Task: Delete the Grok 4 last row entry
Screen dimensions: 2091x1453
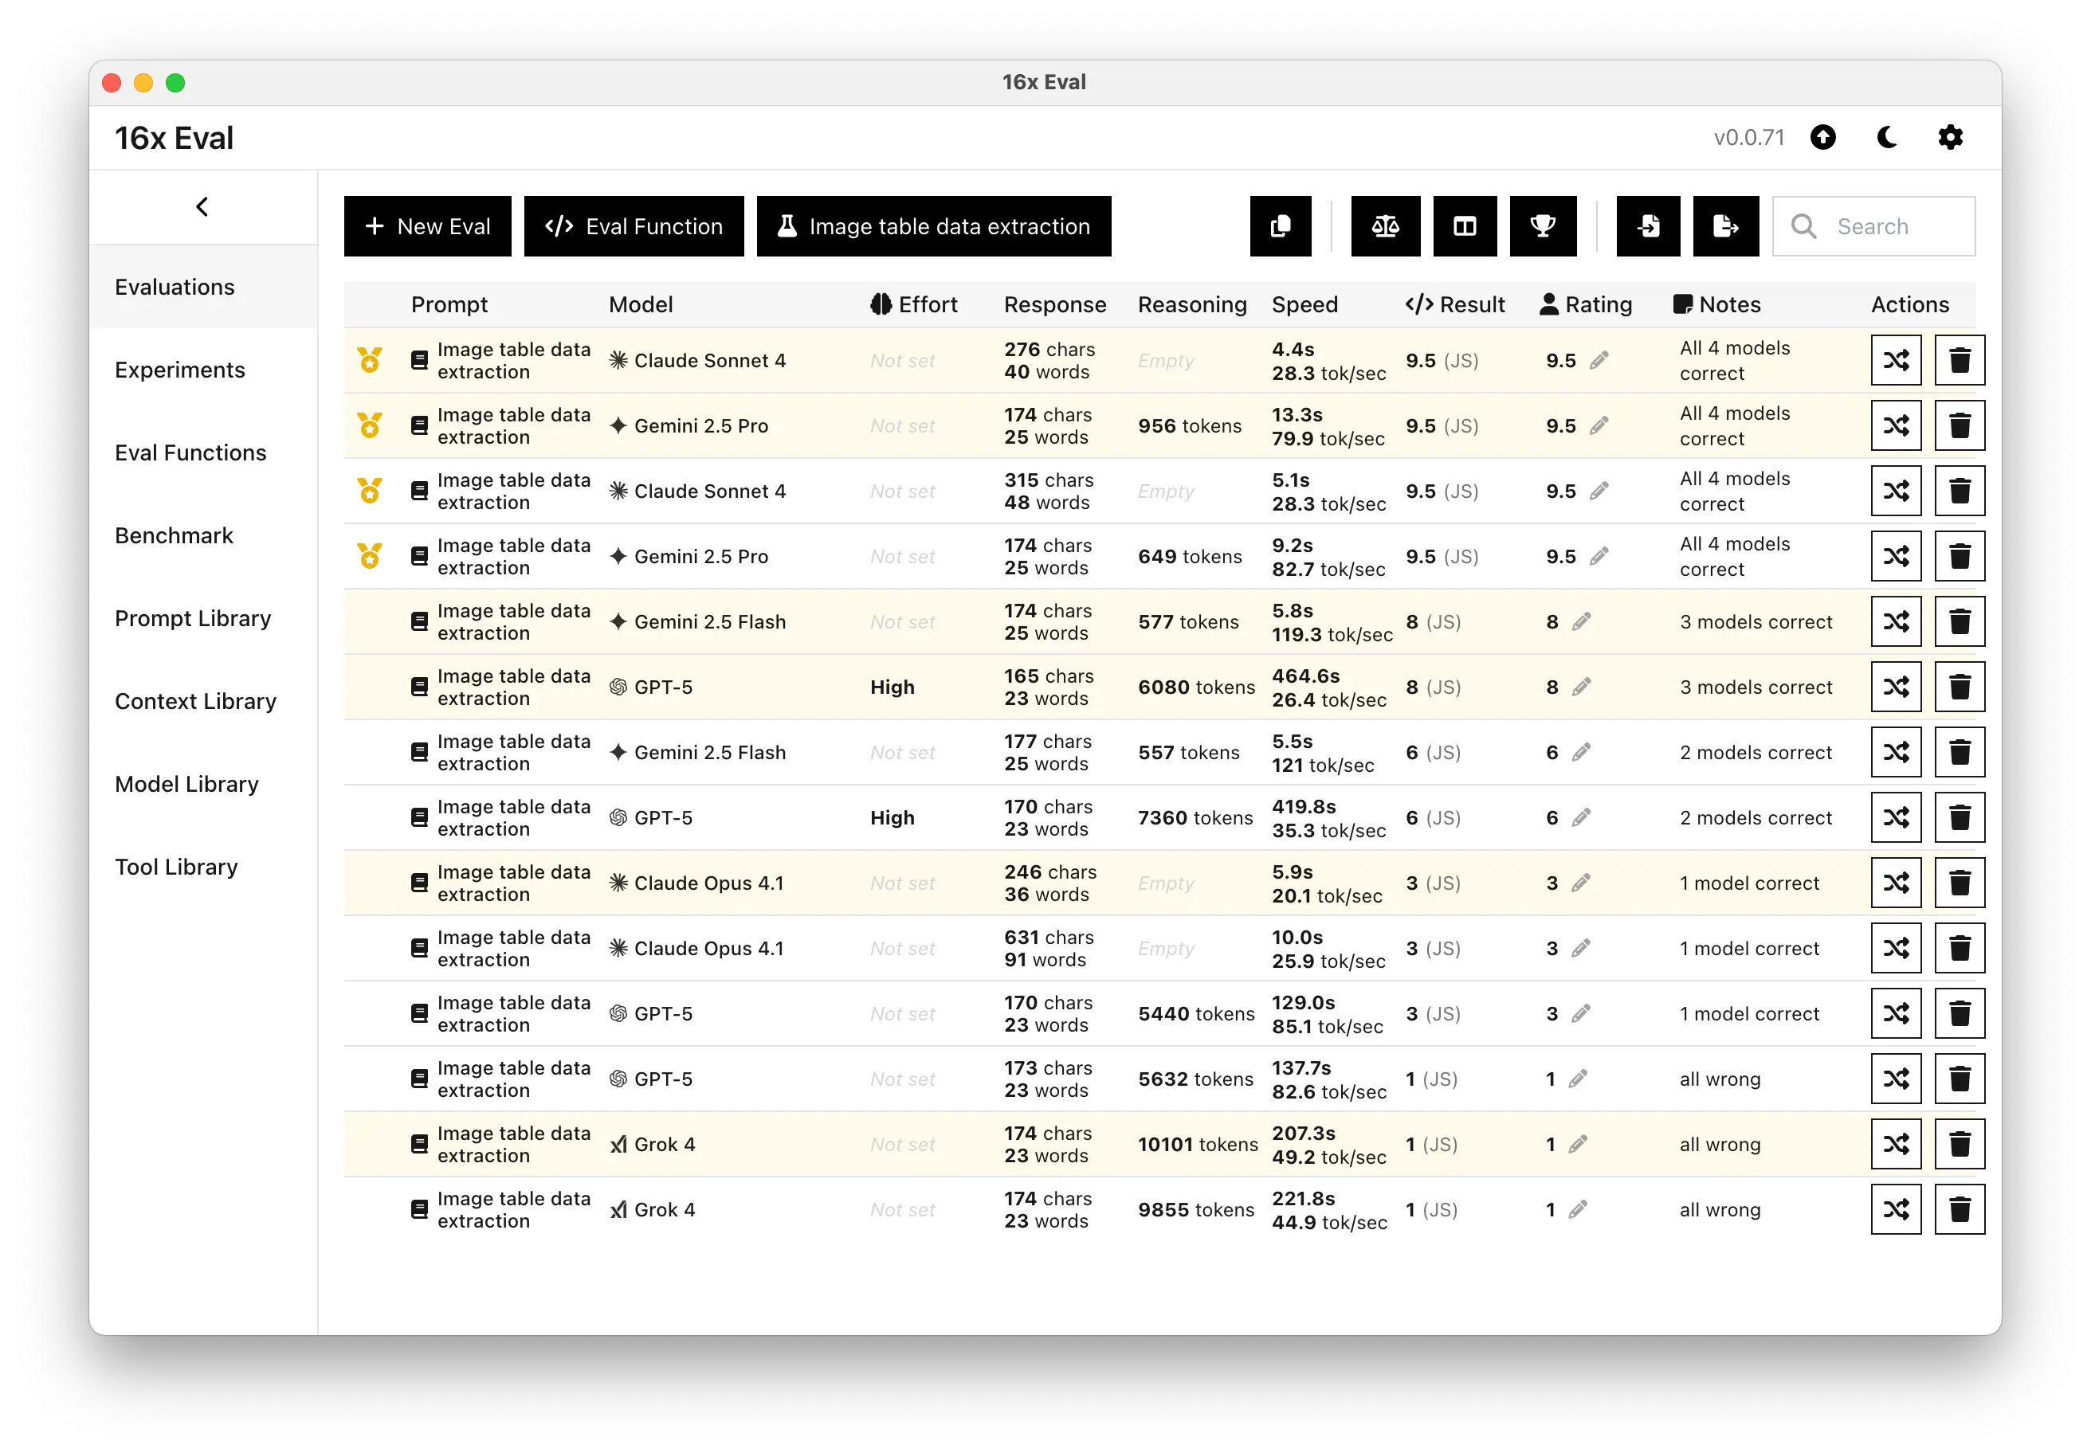Action: click(x=1959, y=1209)
